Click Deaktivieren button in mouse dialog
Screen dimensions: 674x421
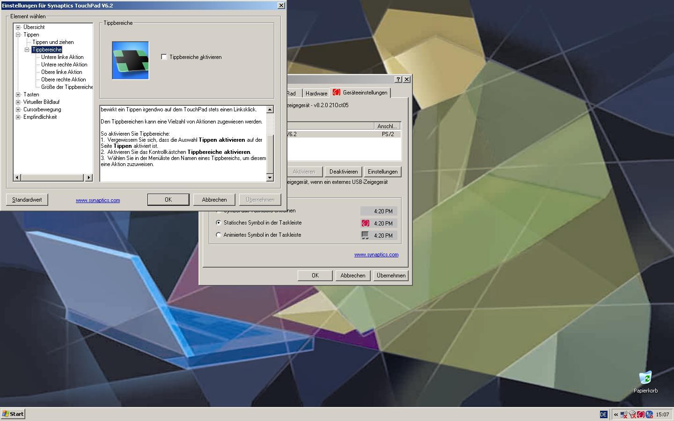(343, 172)
